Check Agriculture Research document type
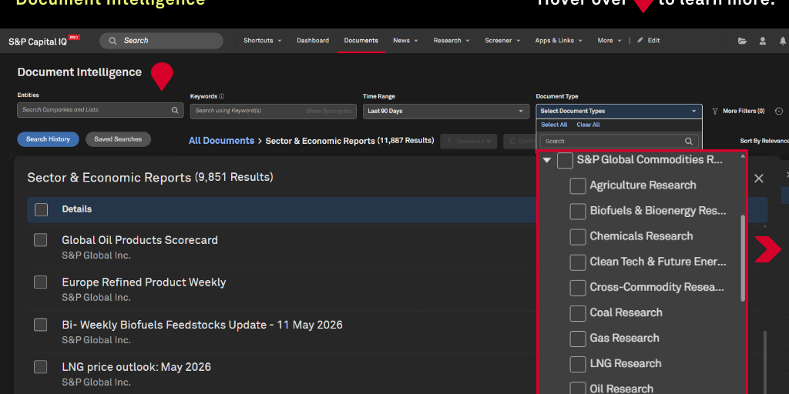 (x=578, y=185)
